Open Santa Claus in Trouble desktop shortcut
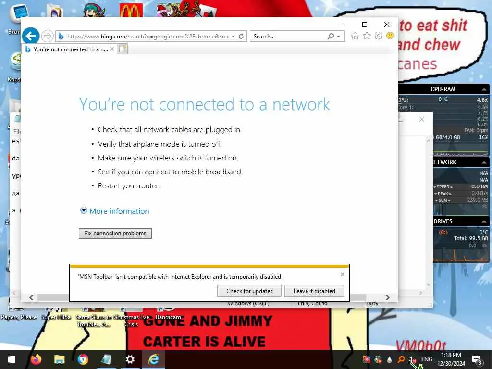 (x=94, y=318)
